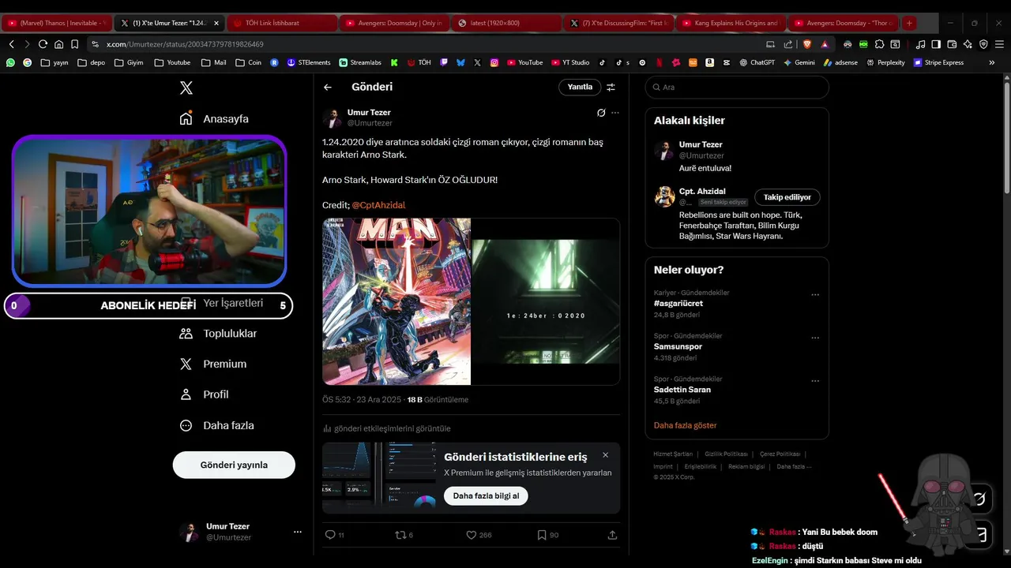Toggle the browser sidebar panel icon
Screen dimensions: 1011x568
tap(936, 44)
